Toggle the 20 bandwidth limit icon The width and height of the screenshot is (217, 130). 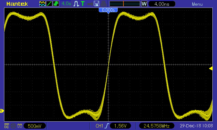click(13, 126)
